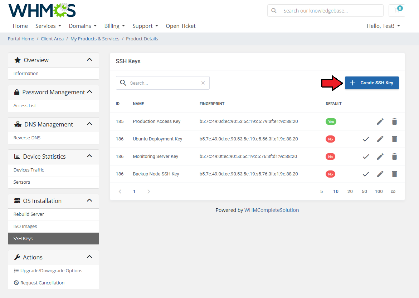Open Reverse DNS in the sidebar
Image resolution: width=419 pixels, height=298 pixels.
pyautogui.click(x=53, y=138)
